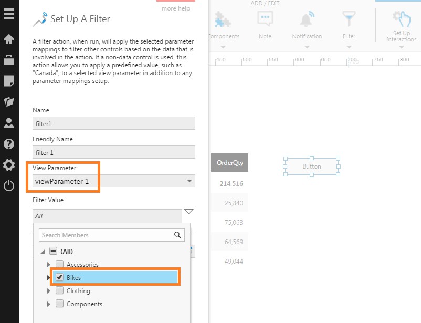Expand the Components tree node

click(49, 304)
